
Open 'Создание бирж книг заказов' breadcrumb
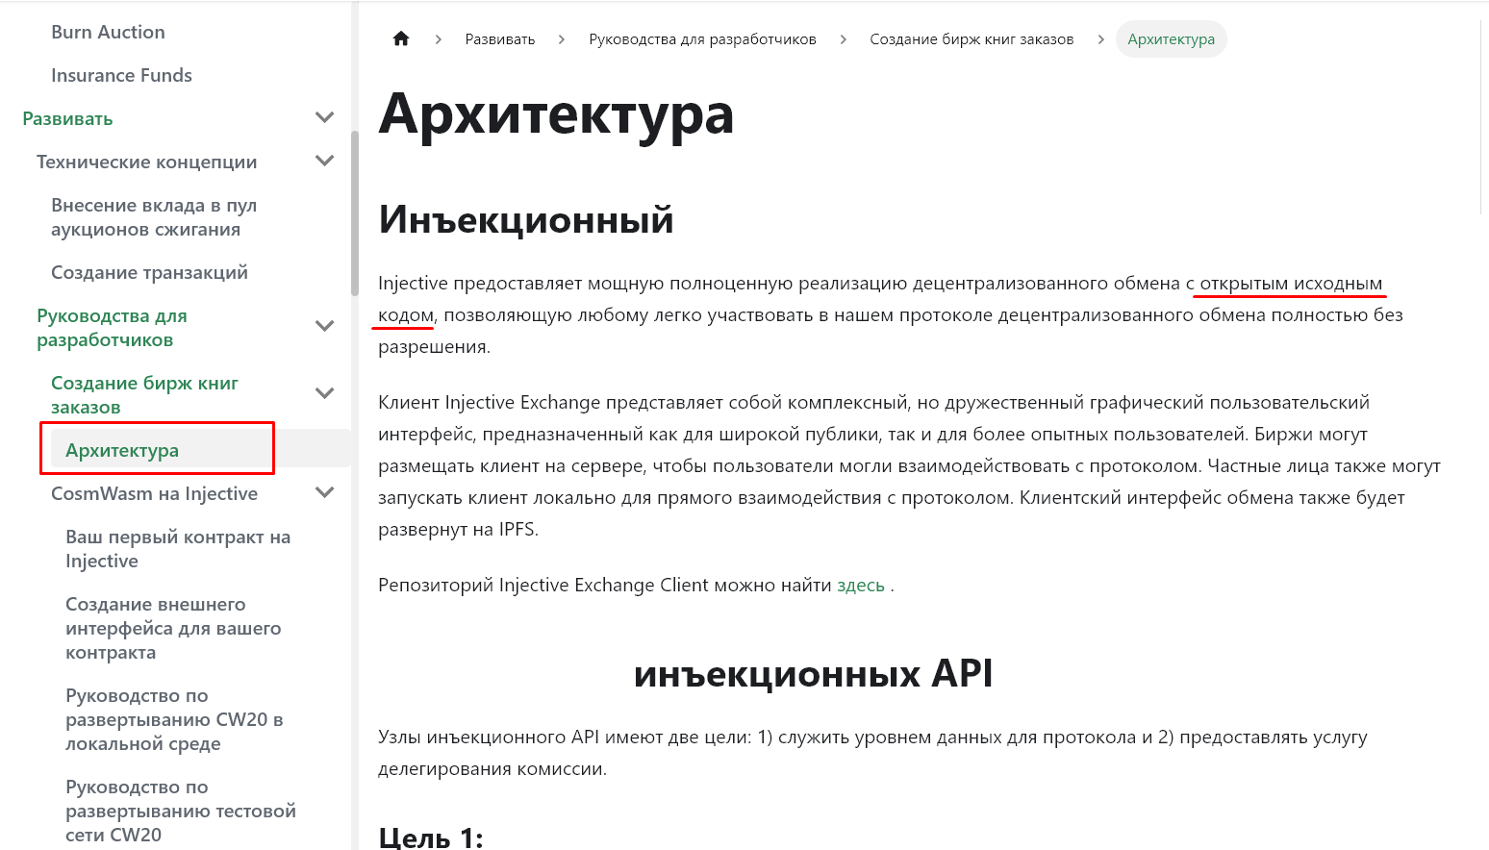pyautogui.click(x=972, y=39)
